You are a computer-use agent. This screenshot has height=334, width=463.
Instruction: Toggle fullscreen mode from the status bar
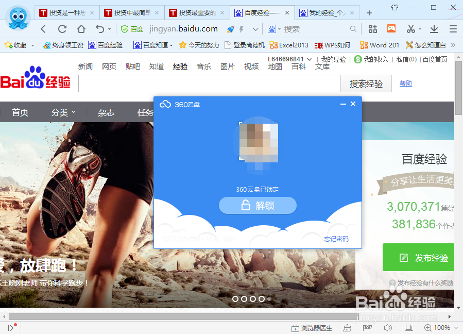coord(408,328)
